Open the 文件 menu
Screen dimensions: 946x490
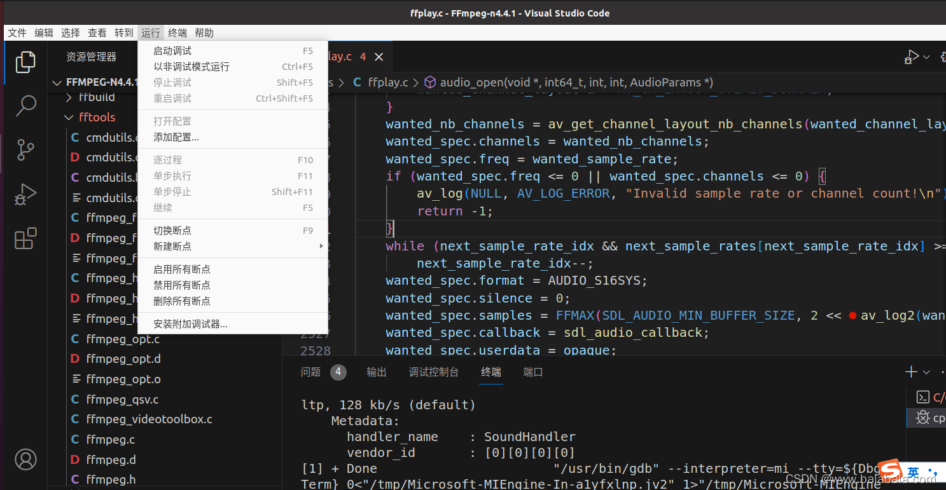click(17, 33)
